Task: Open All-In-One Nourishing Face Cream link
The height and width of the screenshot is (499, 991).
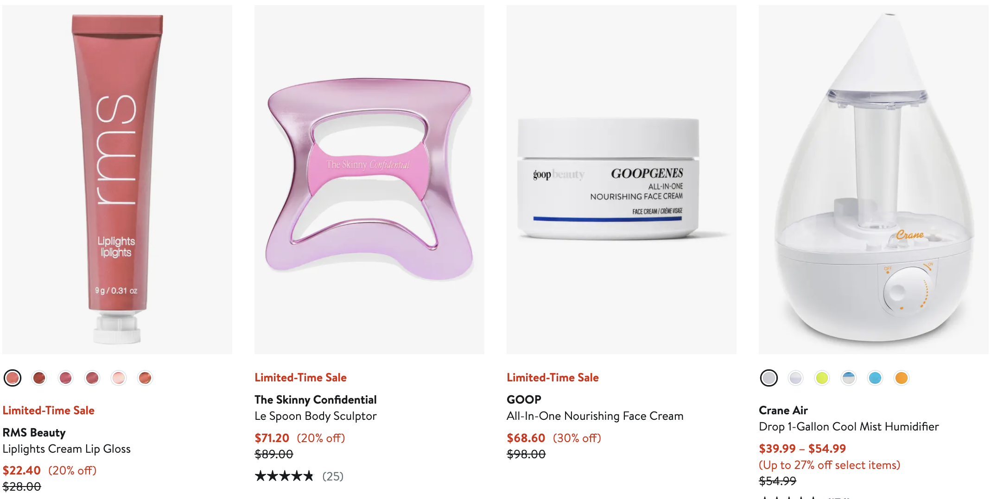Action: pos(595,416)
